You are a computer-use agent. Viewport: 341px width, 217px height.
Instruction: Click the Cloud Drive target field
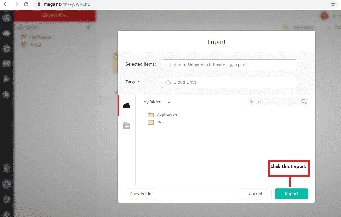(229, 82)
